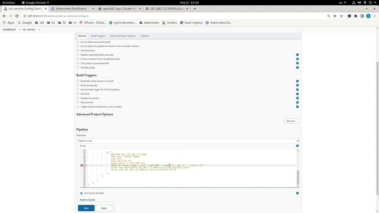The height and width of the screenshot is (213, 379).
Task: Click the red error marker in script gutter
Action: pos(82,166)
